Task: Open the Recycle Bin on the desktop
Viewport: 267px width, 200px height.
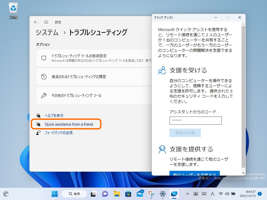Action: [x=13, y=8]
